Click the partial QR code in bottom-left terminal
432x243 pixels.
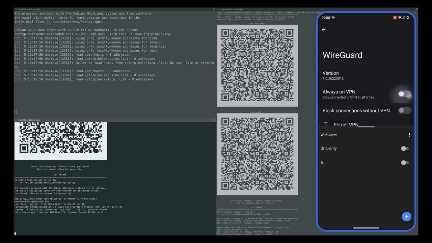click(61, 141)
